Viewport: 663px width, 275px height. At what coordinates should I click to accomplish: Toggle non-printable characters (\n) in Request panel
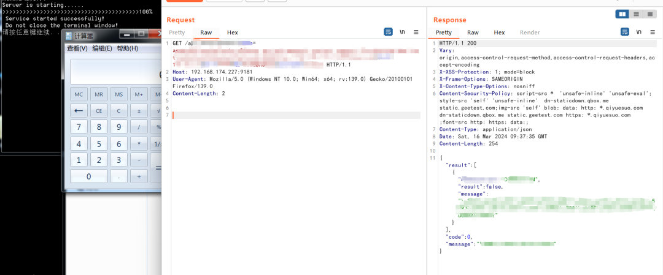point(402,32)
